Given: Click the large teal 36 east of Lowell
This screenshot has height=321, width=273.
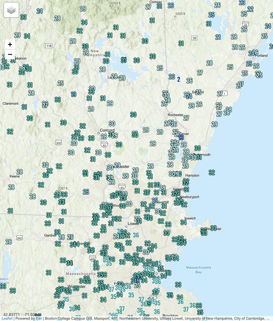Looking at the screenshot, I should click(x=136, y=235).
